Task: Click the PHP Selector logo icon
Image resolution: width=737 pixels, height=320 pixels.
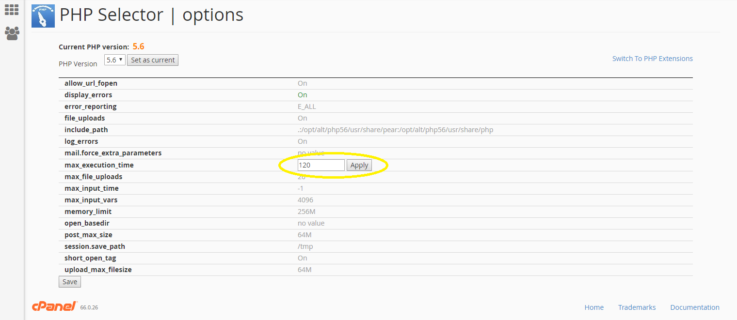Action: (x=43, y=16)
